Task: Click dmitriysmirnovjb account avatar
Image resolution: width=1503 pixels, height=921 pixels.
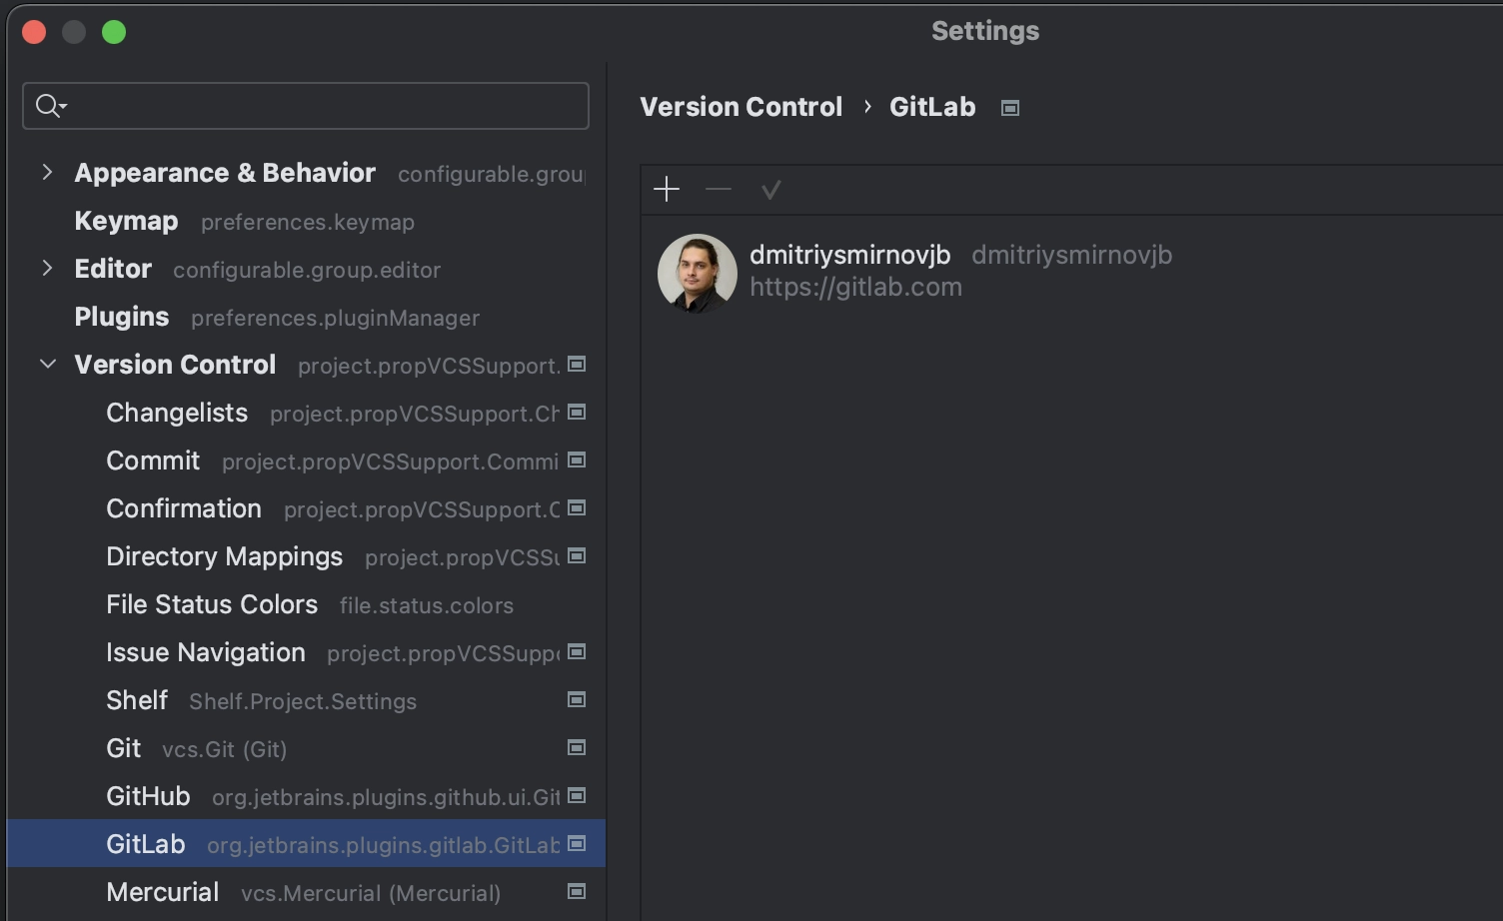Action: coord(698,273)
